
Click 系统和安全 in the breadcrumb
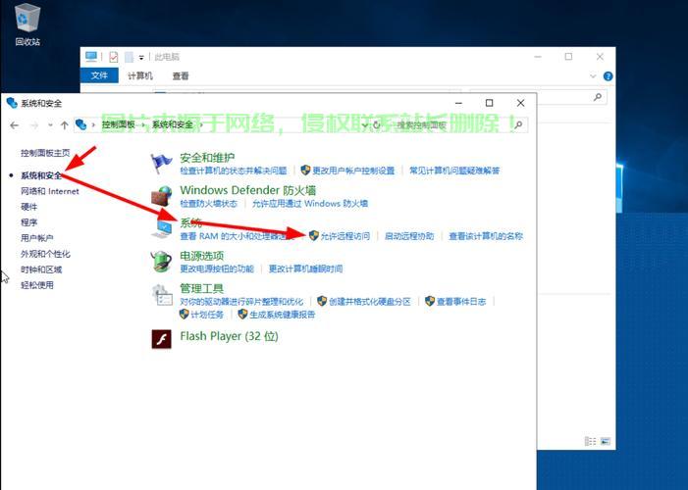click(x=173, y=124)
